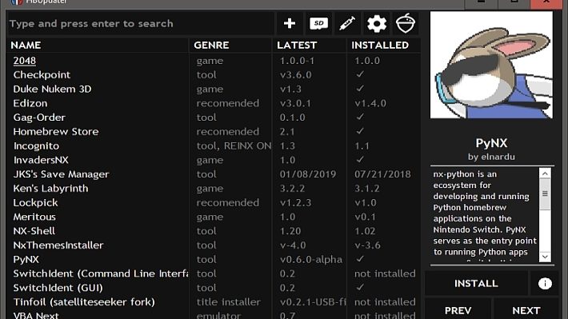Image resolution: width=568 pixels, height=319 pixels.
Task: Select SwitchIdent (Command Line Interface) row
Action: pyautogui.click(x=214, y=273)
